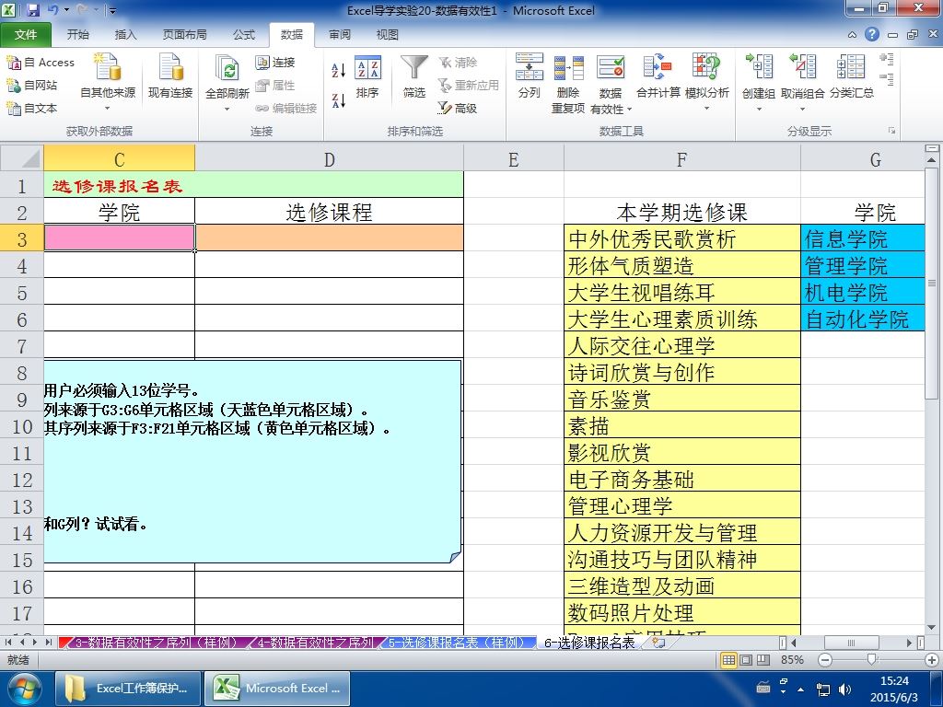The width and height of the screenshot is (943, 707).
Task: Click Subtotal (分类汇总)
Action: 851,75
